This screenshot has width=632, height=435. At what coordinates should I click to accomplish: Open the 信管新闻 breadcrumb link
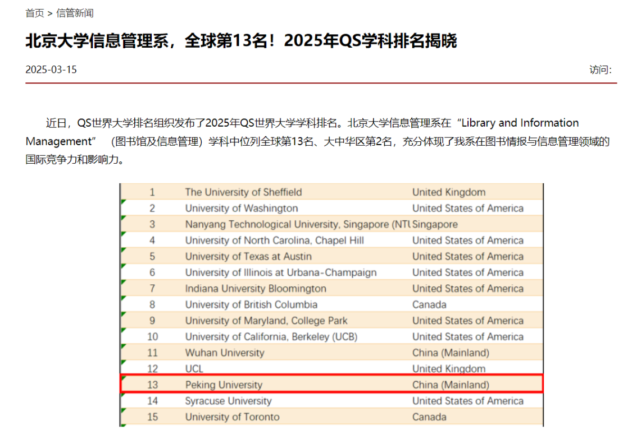click(x=75, y=13)
